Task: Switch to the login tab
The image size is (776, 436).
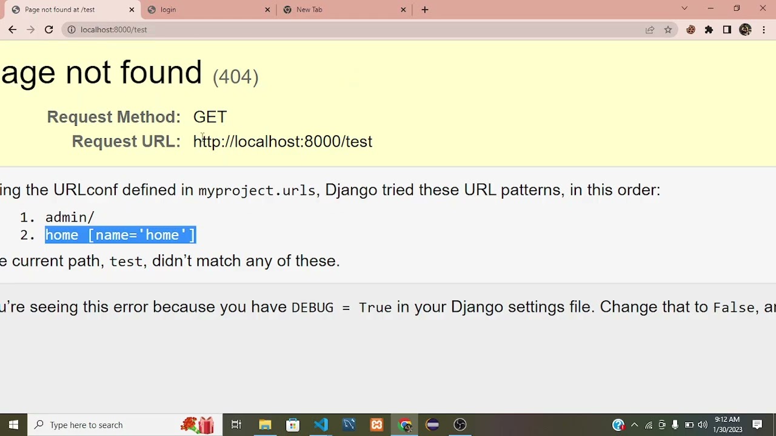Action: point(209,10)
